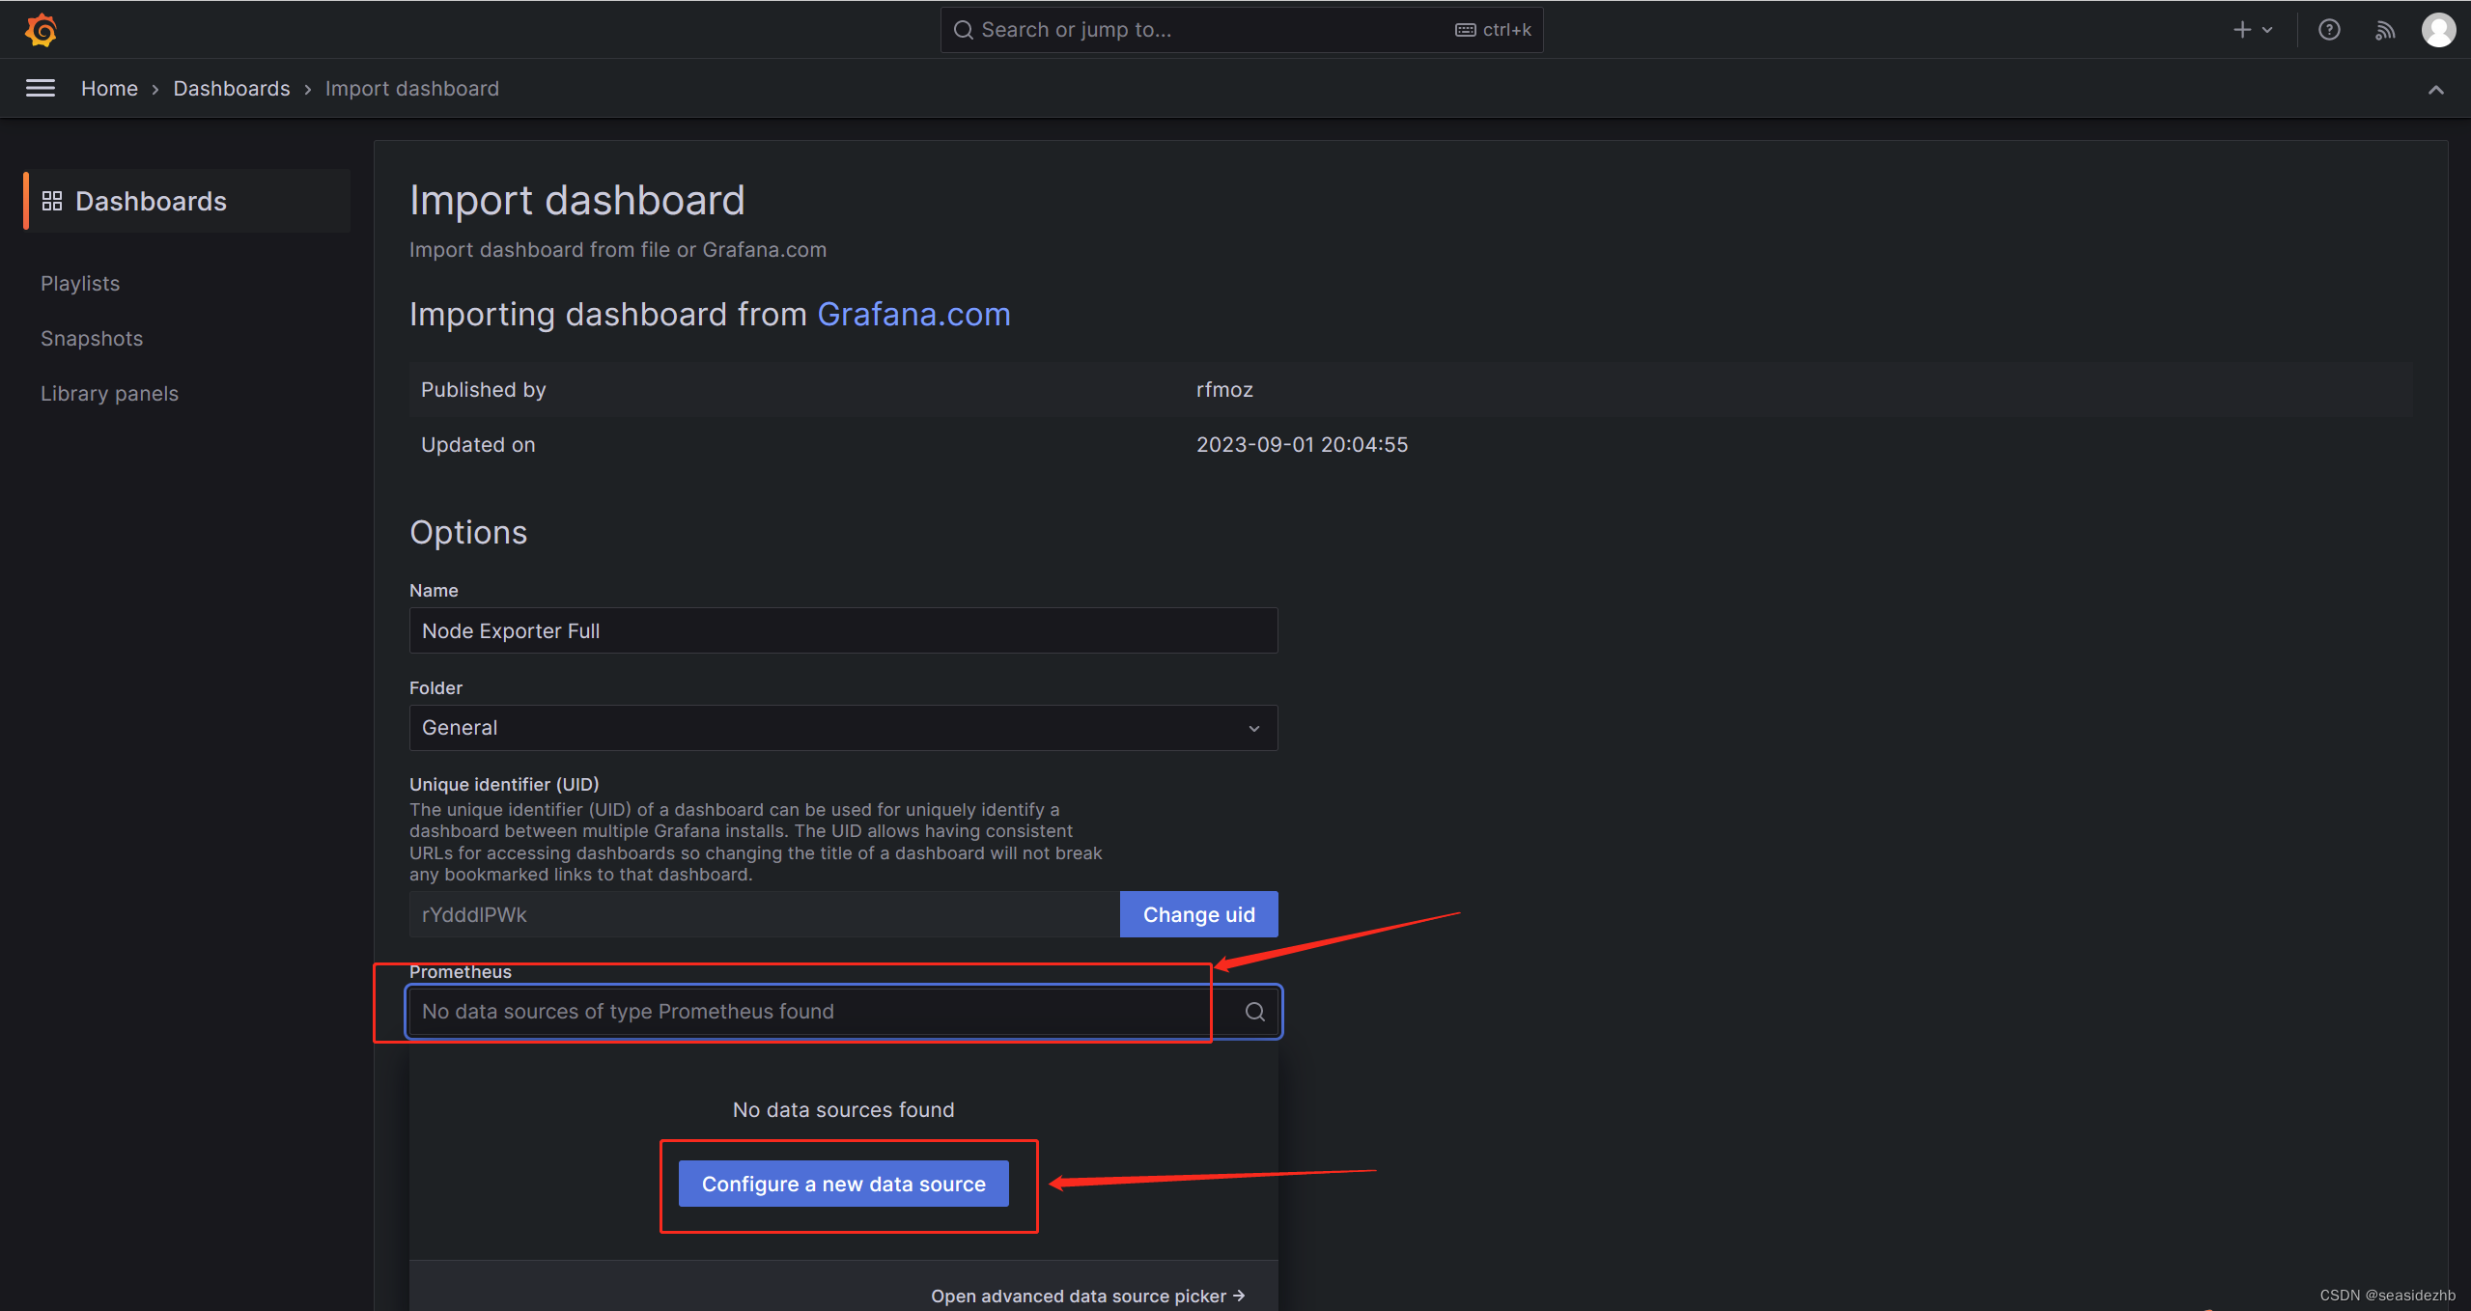2471x1311 pixels.
Task: Open the user profile avatar
Action: coord(2438,30)
